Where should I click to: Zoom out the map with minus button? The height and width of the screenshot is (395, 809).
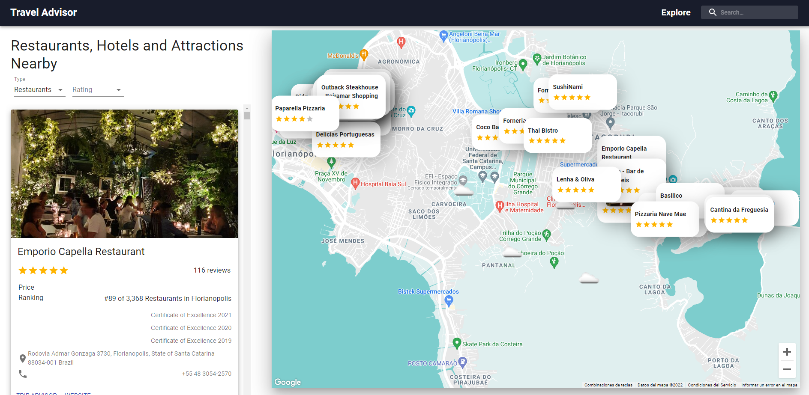click(x=787, y=369)
